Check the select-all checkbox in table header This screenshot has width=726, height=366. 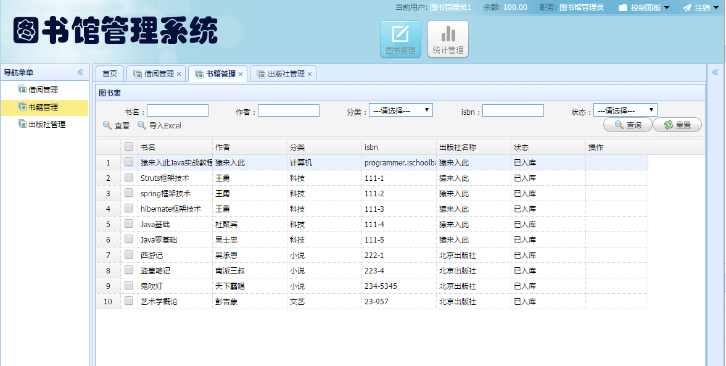(x=128, y=146)
